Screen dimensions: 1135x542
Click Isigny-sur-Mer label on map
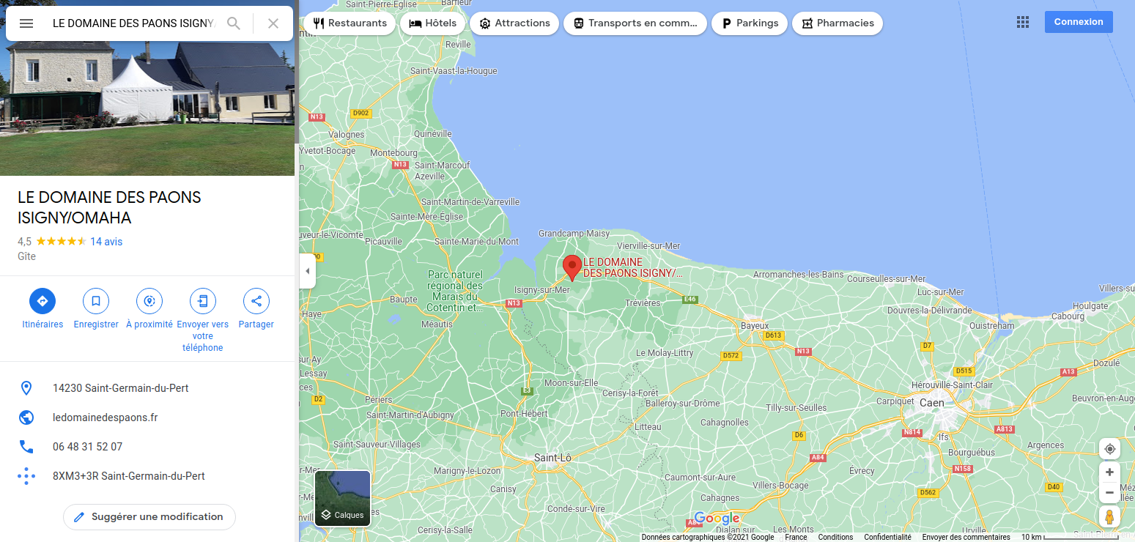[x=542, y=290]
